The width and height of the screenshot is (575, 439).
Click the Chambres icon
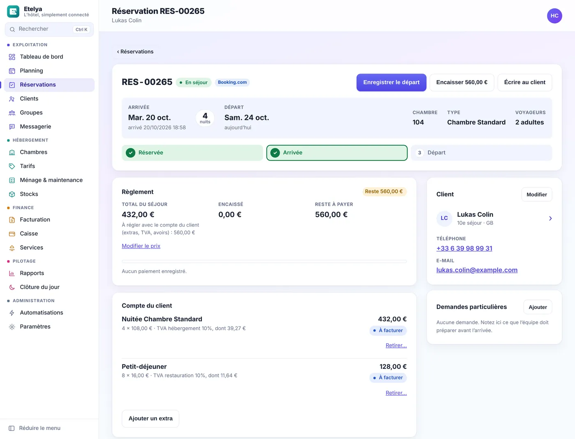(12, 152)
